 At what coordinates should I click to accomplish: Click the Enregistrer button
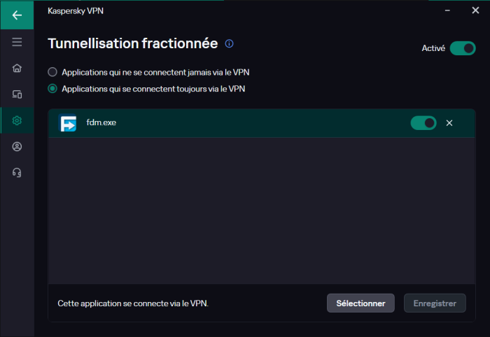click(x=435, y=303)
